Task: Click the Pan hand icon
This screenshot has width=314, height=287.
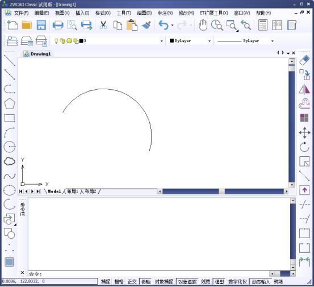Action: pos(203,25)
